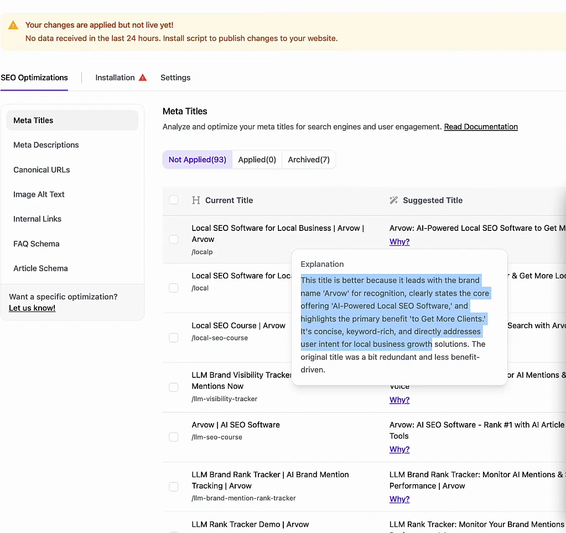Click the /local-seo-course path text
Viewport: 566px width, 533px height.
tap(220, 338)
